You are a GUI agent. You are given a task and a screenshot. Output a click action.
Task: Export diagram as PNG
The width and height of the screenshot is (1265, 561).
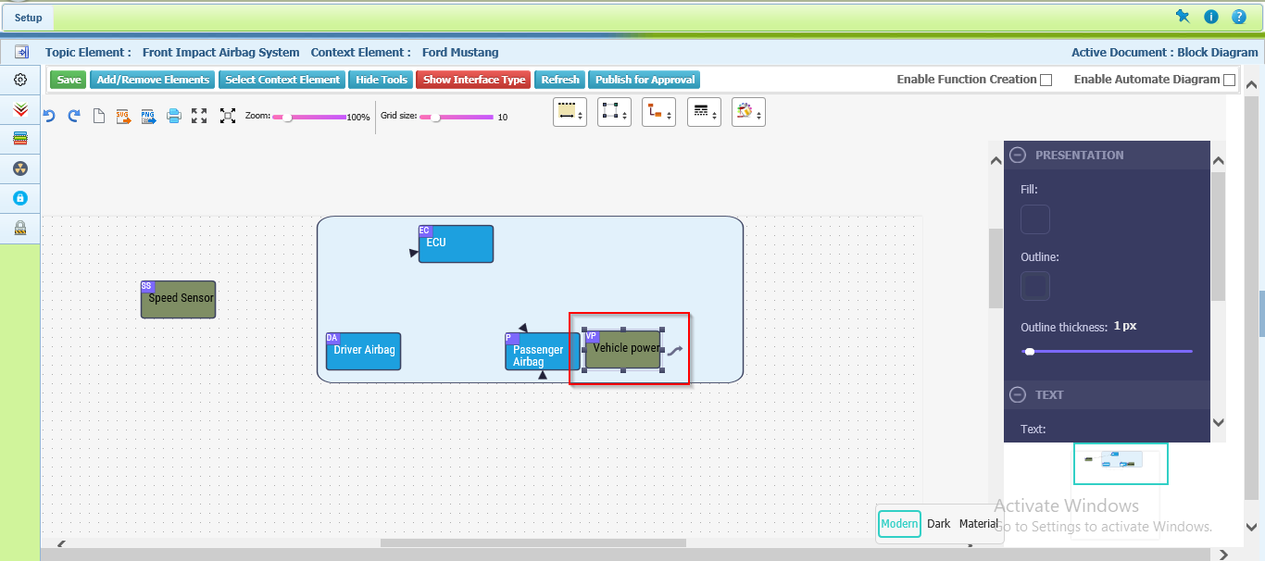[148, 116]
